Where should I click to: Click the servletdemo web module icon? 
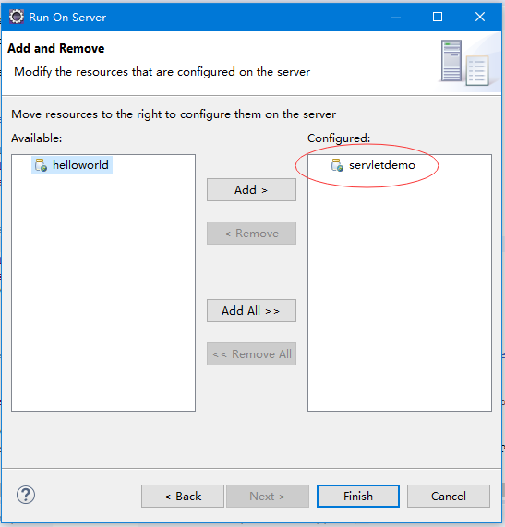point(337,165)
